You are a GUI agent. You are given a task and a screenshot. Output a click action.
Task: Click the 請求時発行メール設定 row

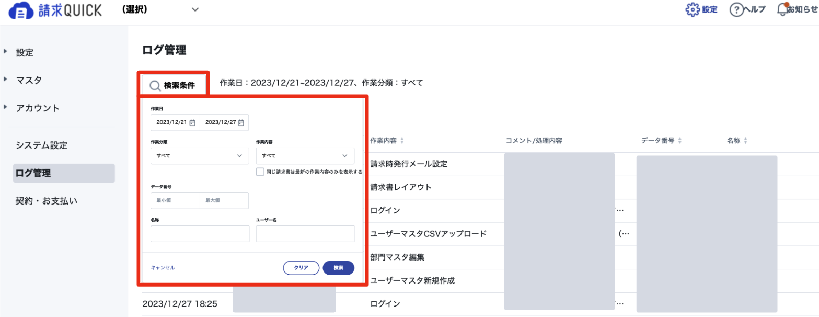pyautogui.click(x=409, y=164)
